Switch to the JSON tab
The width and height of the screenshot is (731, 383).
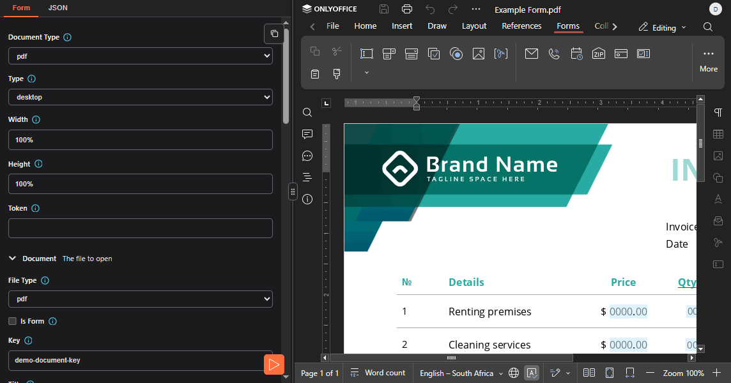pyautogui.click(x=58, y=8)
